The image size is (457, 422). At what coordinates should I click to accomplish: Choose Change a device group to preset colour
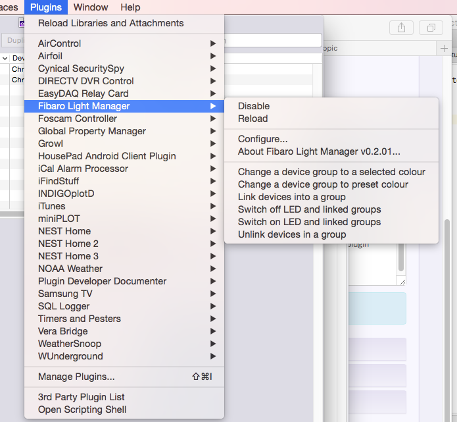(331, 185)
